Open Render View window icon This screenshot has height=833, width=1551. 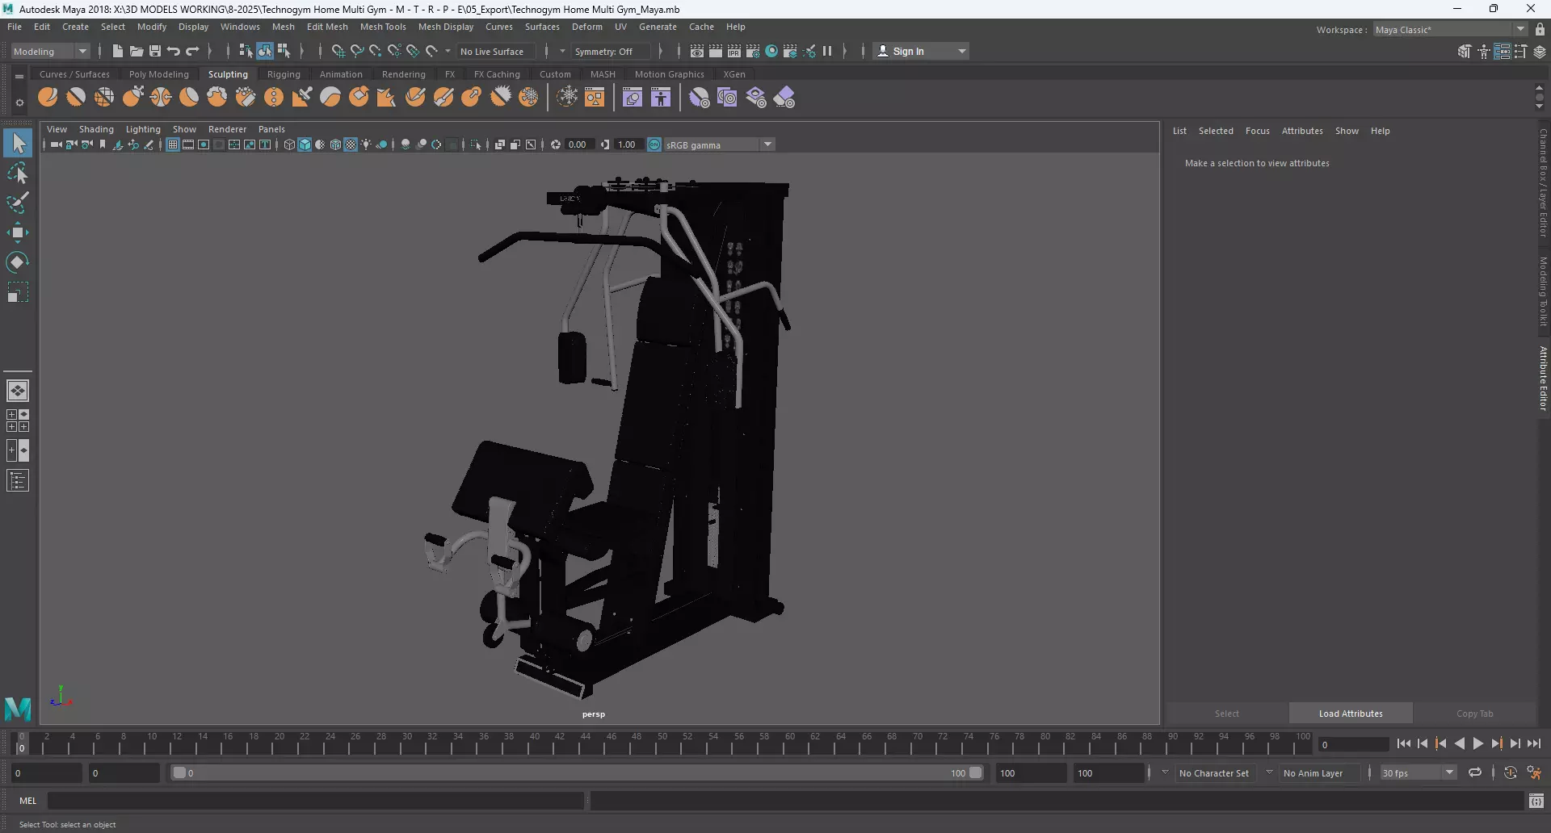pyautogui.click(x=697, y=51)
